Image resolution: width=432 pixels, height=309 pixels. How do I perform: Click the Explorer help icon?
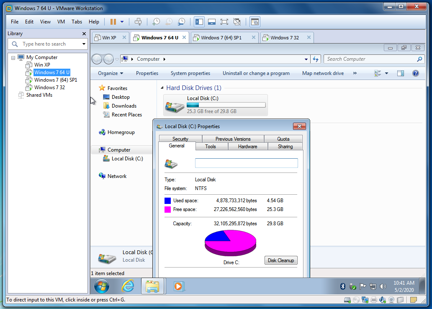[416, 73]
